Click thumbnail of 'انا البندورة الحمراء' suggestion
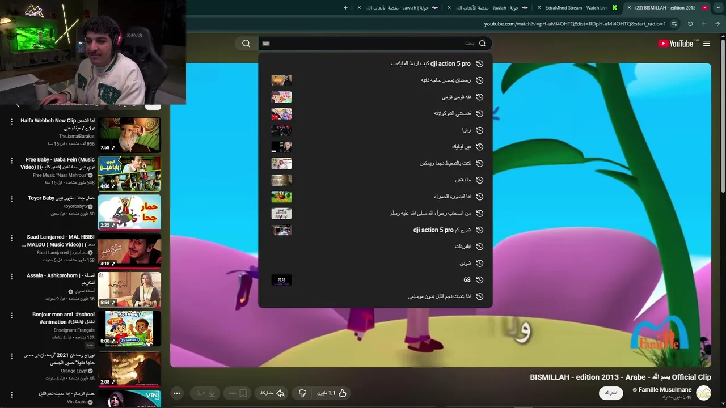Viewport: 726px width, 408px height. (x=281, y=197)
